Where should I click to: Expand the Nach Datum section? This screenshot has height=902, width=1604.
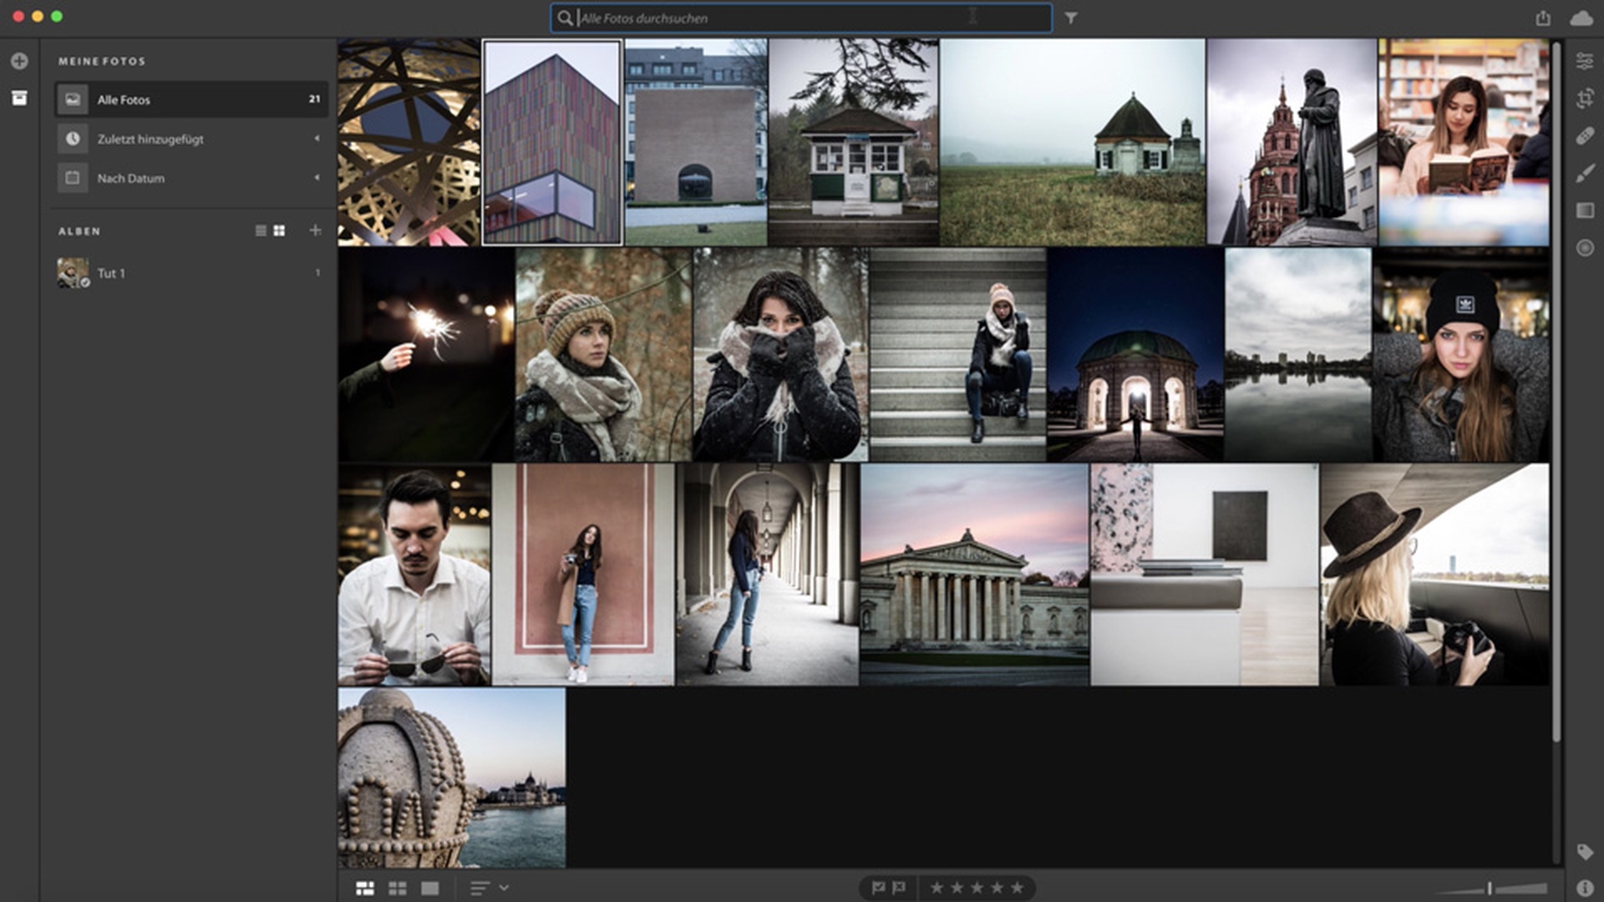tap(317, 178)
